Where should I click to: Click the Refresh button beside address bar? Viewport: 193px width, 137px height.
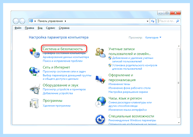[153, 21]
